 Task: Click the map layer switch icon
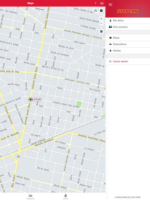(x=101, y=31)
